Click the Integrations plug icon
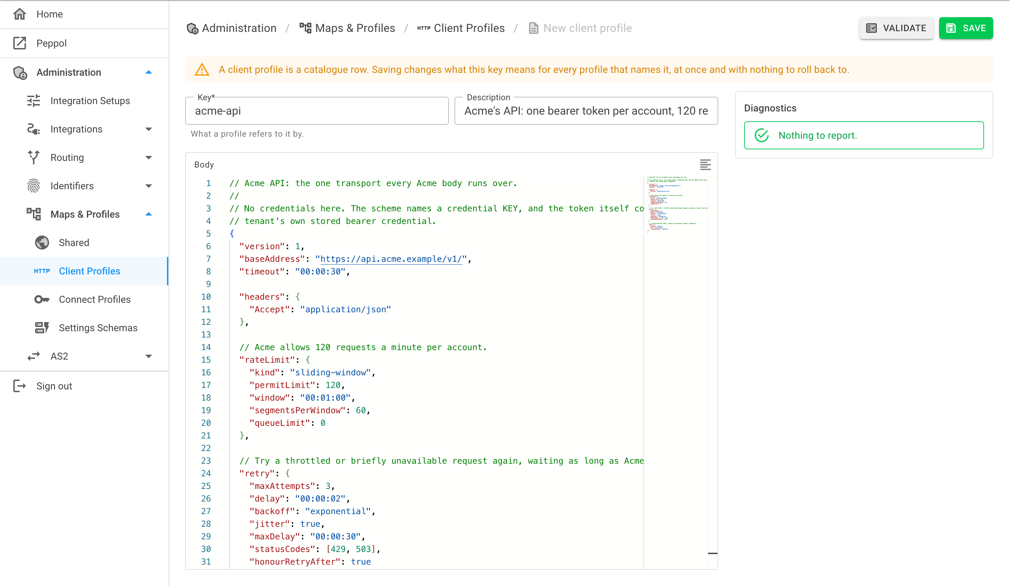 [34, 129]
